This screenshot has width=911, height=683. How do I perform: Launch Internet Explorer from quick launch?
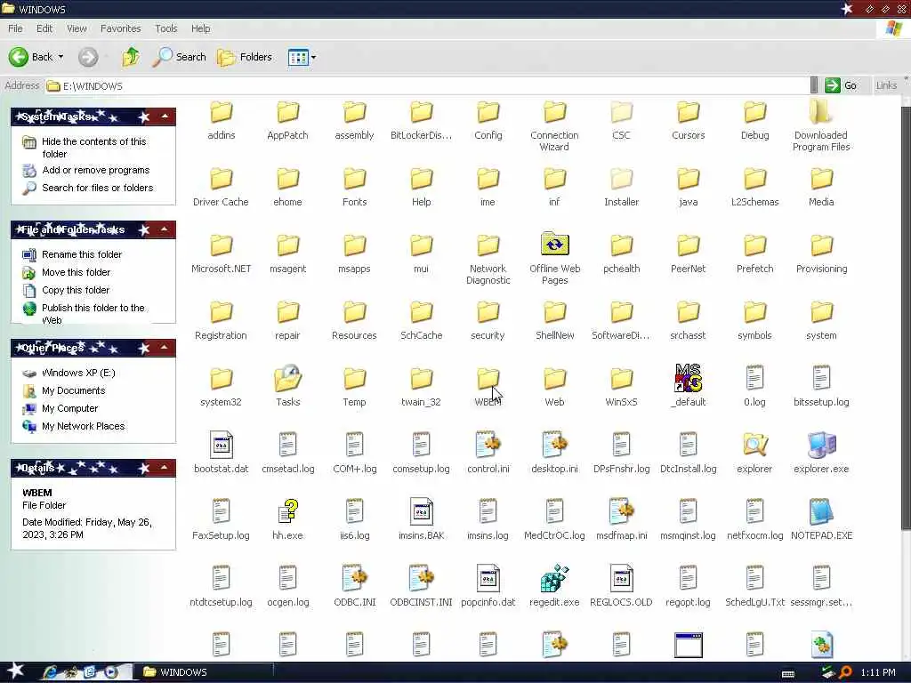(51, 672)
